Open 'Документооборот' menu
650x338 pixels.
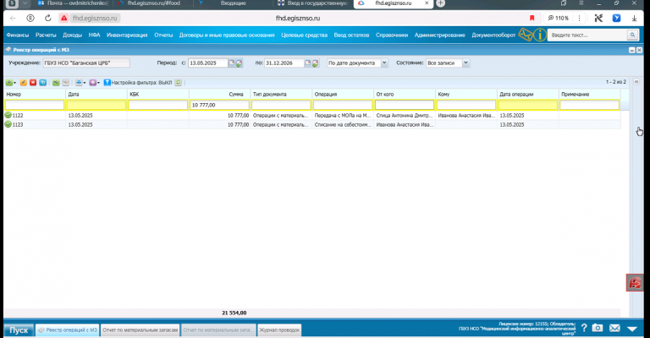(493, 35)
